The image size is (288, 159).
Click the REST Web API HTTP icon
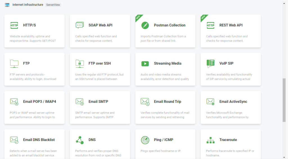click(210, 25)
